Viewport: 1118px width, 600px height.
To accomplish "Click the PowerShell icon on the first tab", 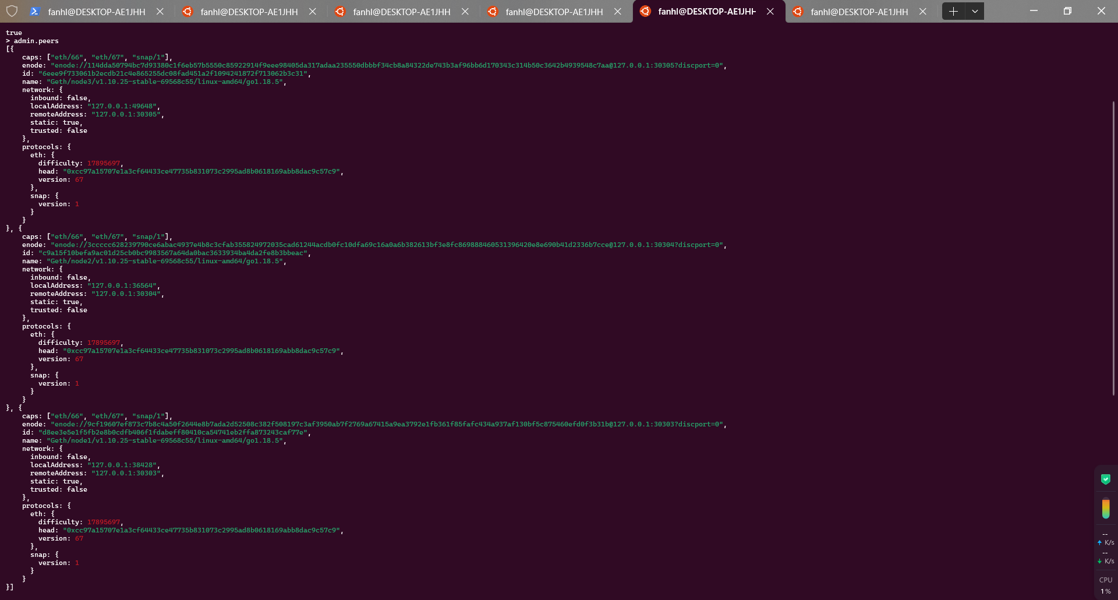I will (x=34, y=11).
